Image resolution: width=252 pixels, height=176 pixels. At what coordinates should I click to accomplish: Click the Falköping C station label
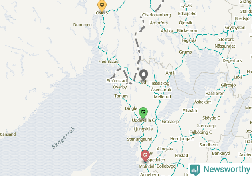click(200, 132)
